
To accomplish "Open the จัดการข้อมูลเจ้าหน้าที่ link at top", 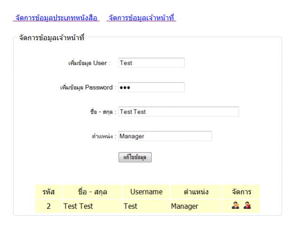I will [141, 18].
